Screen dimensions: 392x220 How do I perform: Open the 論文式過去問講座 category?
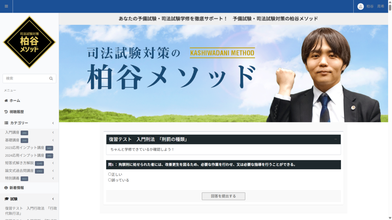pos(20,171)
